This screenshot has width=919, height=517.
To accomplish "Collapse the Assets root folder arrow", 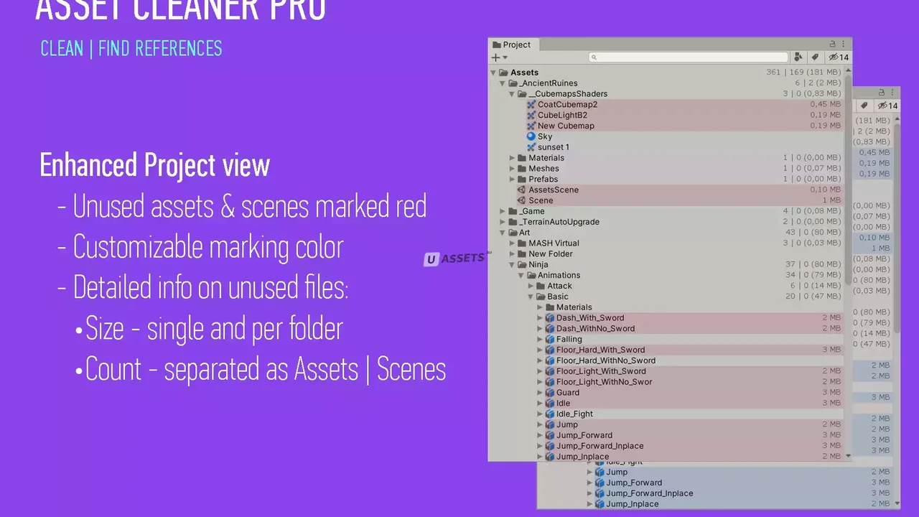I will (x=493, y=73).
